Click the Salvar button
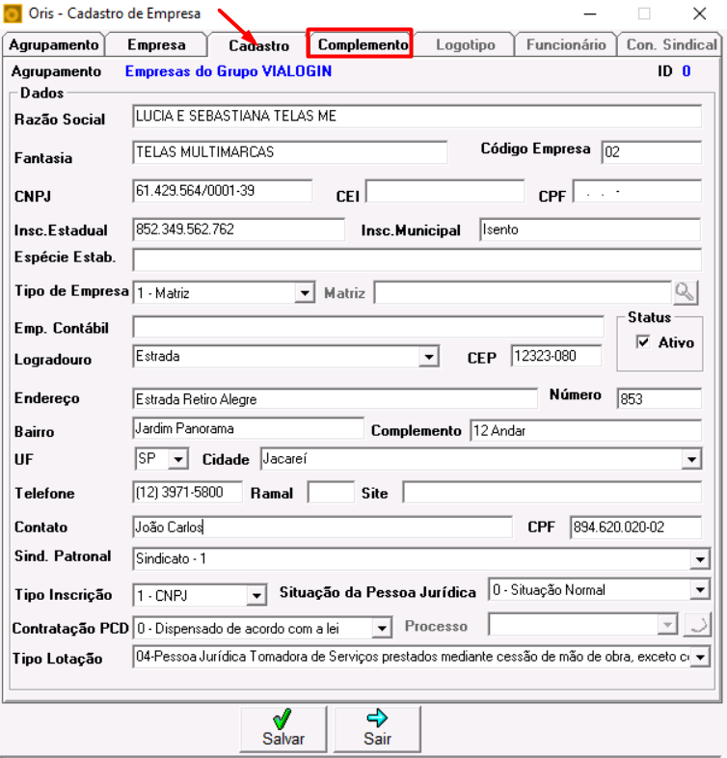 pyautogui.click(x=283, y=729)
